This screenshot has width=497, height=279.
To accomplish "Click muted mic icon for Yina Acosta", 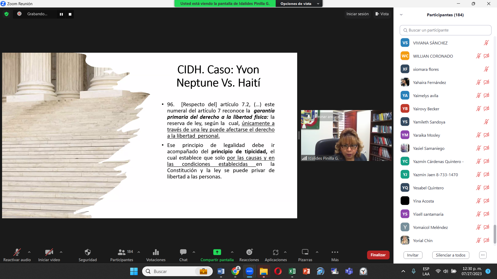I will 478,201.
